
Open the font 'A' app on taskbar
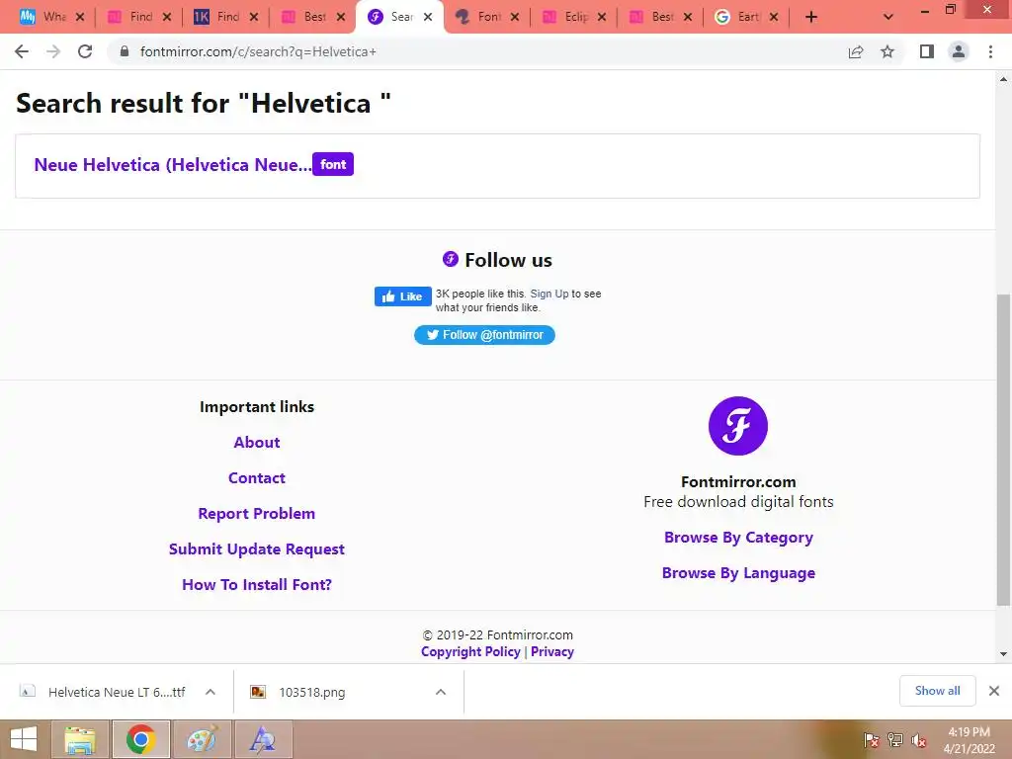point(263,739)
